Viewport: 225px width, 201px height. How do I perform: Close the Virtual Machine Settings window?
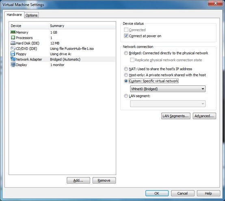(215, 3)
